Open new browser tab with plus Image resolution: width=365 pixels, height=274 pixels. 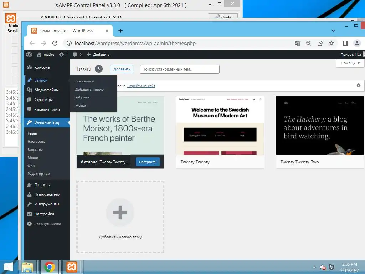(x=120, y=31)
